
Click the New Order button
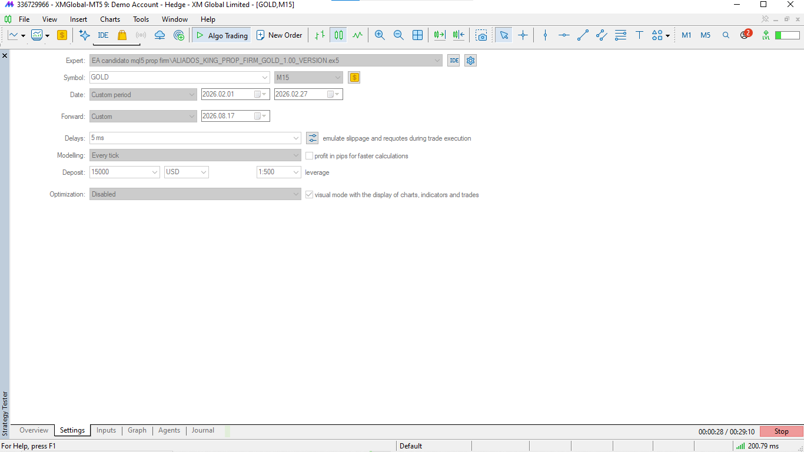[280, 35]
